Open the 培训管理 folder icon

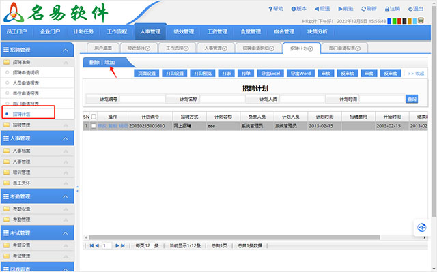coord(6,172)
